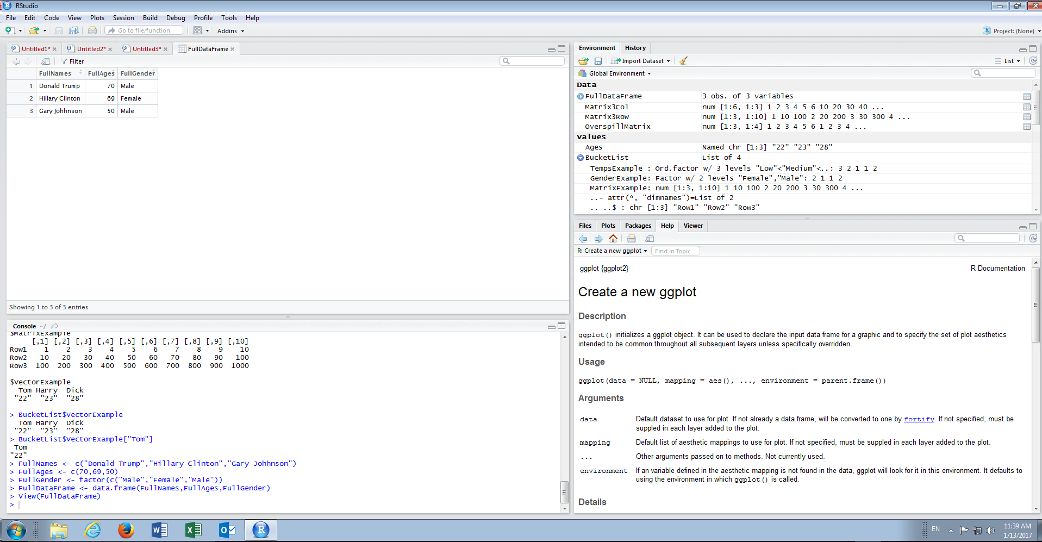The height and width of the screenshot is (542, 1042).
Task: Open the Import Dataset dropdown
Action: [640, 61]
